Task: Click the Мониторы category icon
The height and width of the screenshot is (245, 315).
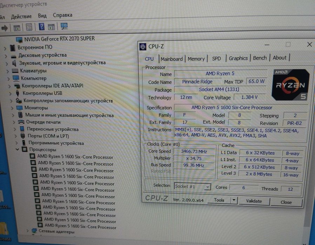Action: pos(20,108)
